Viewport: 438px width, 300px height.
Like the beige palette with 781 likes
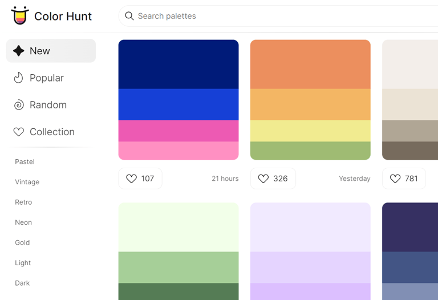click(404, 179)
